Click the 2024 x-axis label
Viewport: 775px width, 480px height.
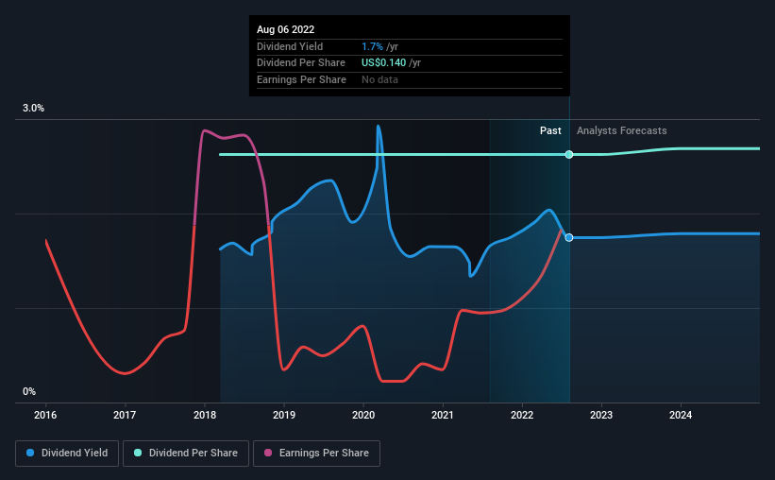pos(681,415)
